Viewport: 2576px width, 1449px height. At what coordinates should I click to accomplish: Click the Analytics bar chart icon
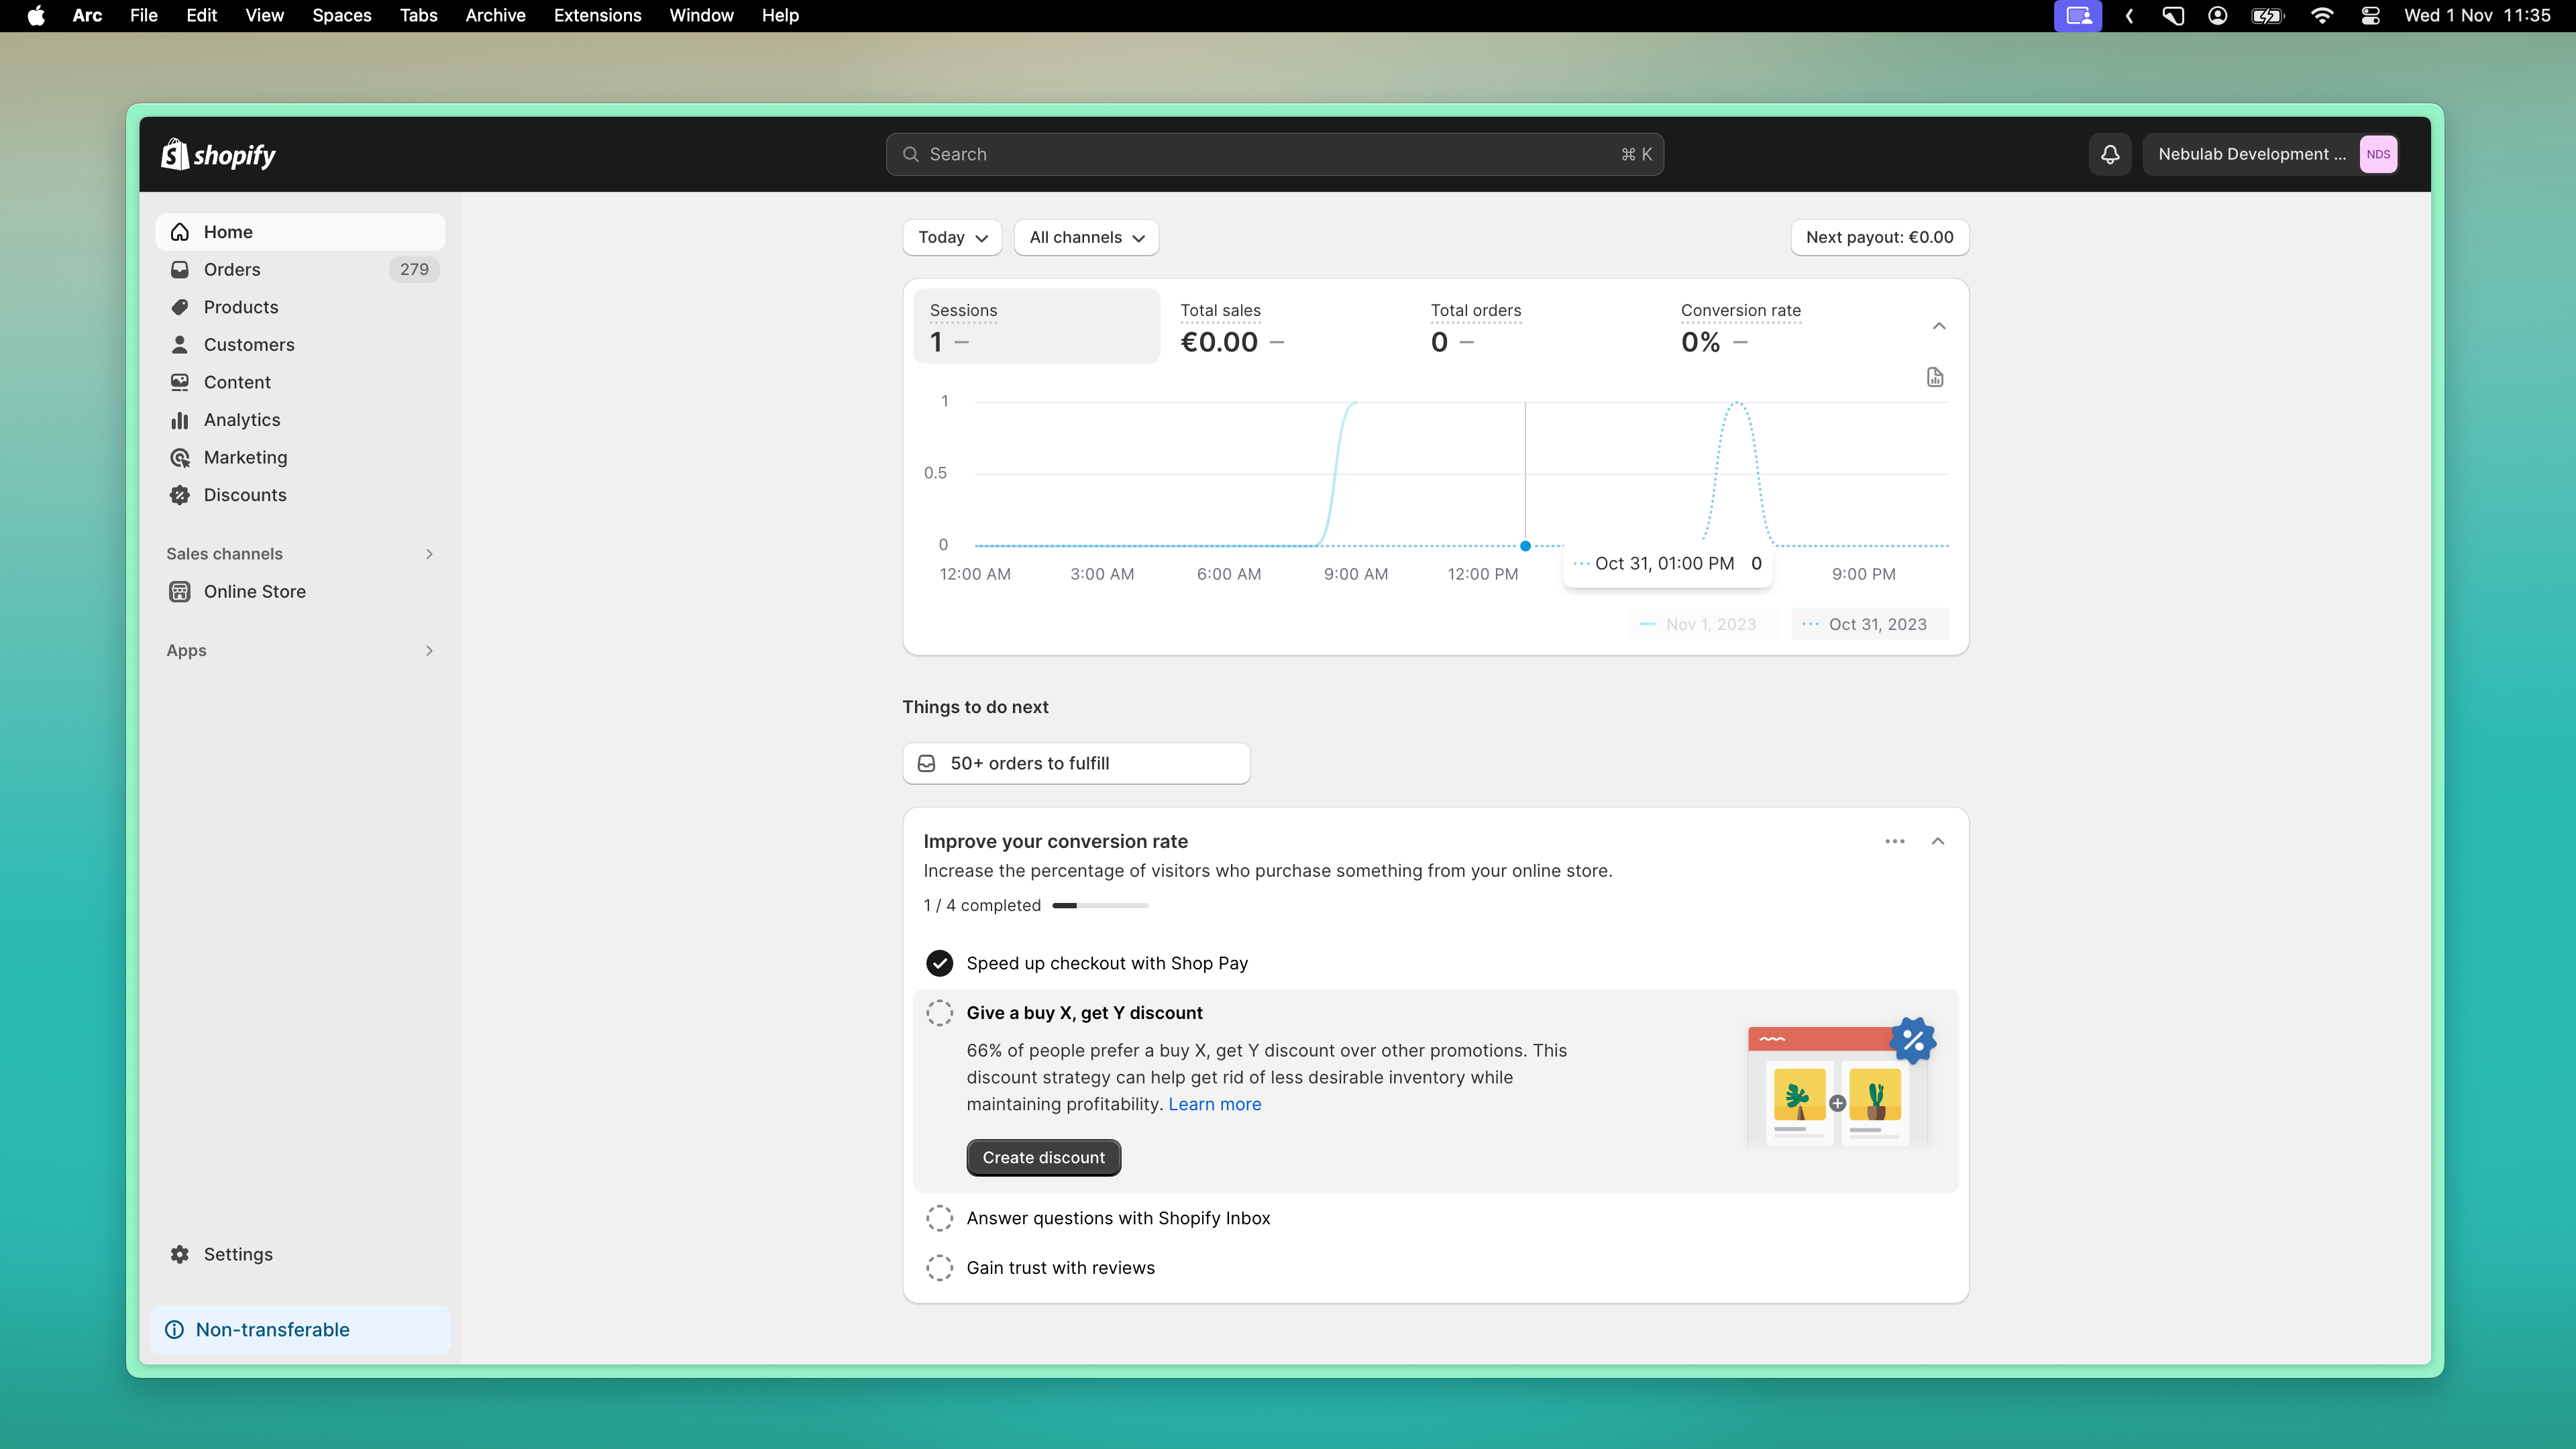click(x=180, y=420)
